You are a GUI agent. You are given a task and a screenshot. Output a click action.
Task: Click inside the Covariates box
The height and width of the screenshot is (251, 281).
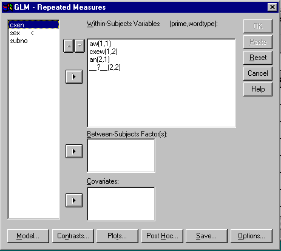[x=121, y=204]
